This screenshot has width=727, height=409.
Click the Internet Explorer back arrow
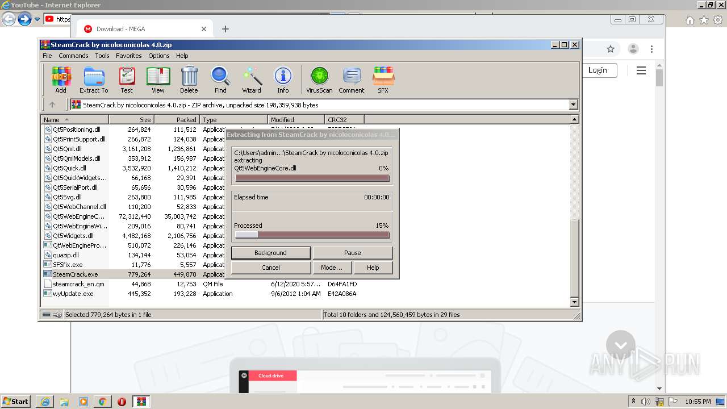[x=9, y=19]
